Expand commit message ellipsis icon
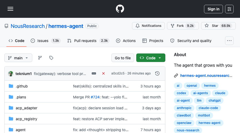The height and width of the screenshot is (133, 240). [x=94, y=73]
